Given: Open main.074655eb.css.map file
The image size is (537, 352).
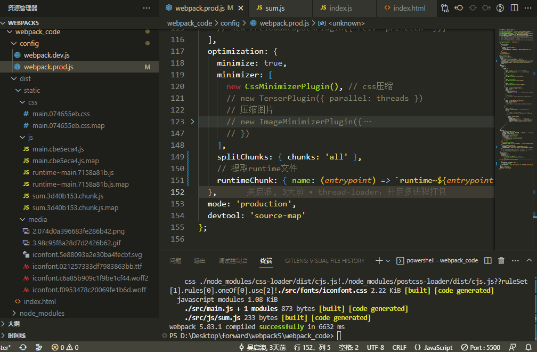Looking at the screenshot, I should click(x=79, y=125).
